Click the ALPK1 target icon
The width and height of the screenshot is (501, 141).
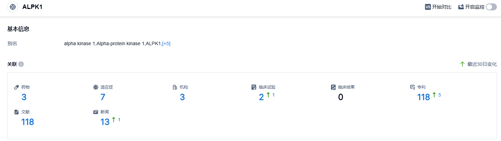13,7
